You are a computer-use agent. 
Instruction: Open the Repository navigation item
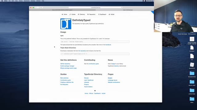91,14
